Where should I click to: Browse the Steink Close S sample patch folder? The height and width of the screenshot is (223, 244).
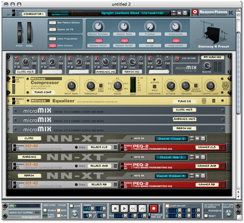pyautogui.click(x=197, y=139)
